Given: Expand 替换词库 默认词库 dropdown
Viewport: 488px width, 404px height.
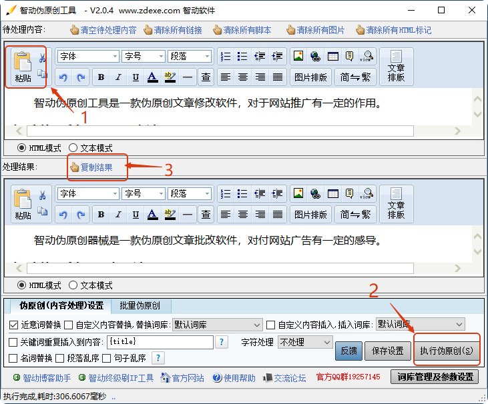Looking at the screenshot, I should [x=218, y=325].
